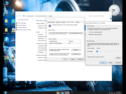This screenshot has height=94, width=126.
Task: Switch to the Computer Name tab
Action: [x=51, y=22]
